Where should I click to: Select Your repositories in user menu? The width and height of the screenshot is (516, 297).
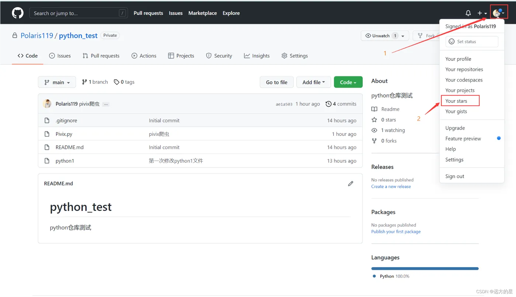472,69
